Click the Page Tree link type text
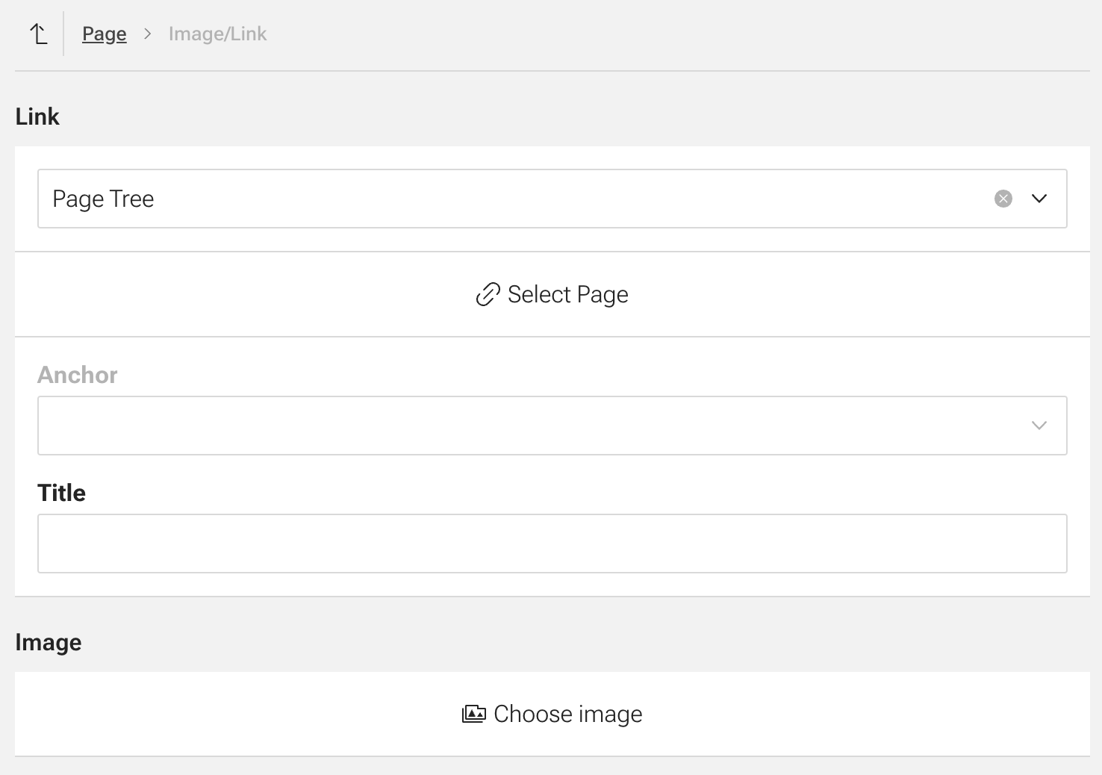 tap(103, 199)
